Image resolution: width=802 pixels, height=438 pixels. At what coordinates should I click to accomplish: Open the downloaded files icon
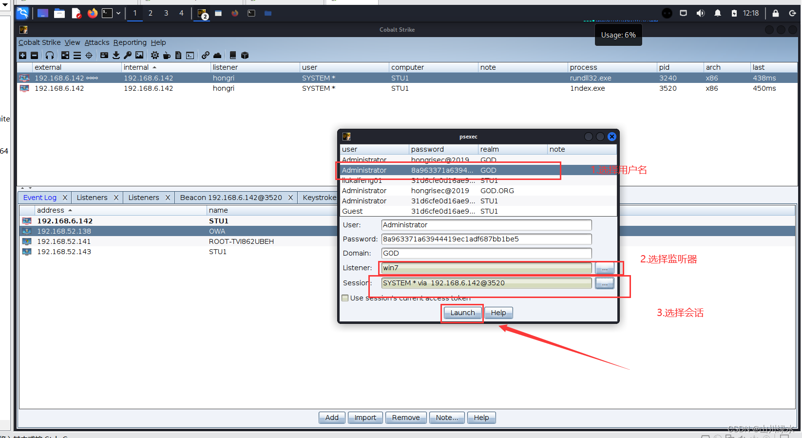116,56
